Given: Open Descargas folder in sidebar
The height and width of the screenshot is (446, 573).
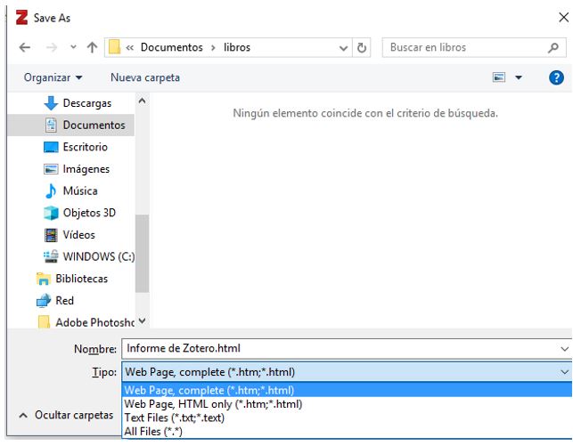Looking at the screenshot, I should point(86,103).
